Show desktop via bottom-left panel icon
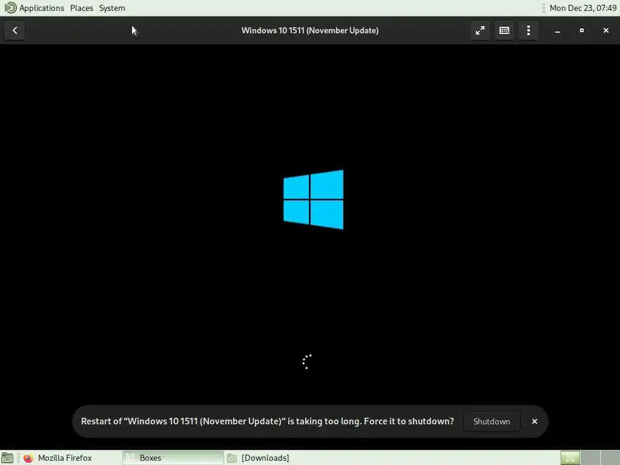620x465 pixels. (x=7, y=458)
